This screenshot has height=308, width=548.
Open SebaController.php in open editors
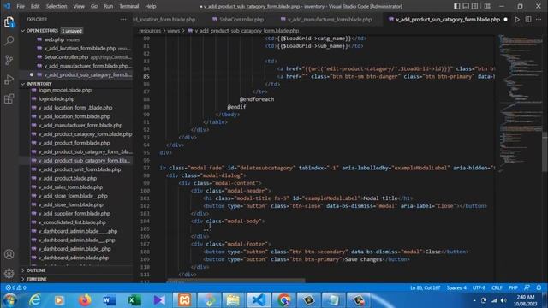tap(67, 57)
